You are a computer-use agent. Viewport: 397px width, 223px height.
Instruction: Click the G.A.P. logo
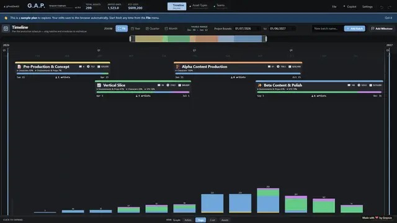pos(36,6)
